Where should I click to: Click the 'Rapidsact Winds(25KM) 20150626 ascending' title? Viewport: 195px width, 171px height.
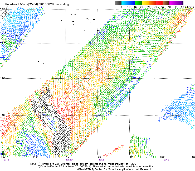(x=37, y=4)
